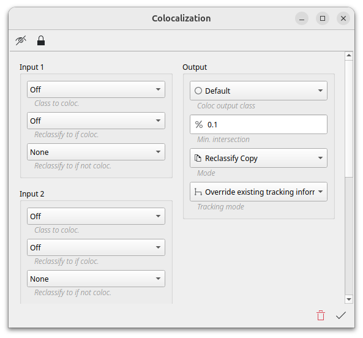
Task: Click the scrollbar down arrow
Action: click(x=349, y=299)
